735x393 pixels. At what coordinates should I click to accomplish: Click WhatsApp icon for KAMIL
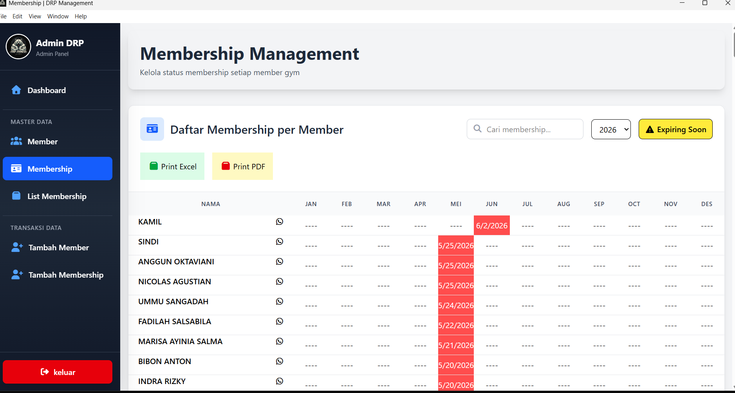[x=280, y=222]
